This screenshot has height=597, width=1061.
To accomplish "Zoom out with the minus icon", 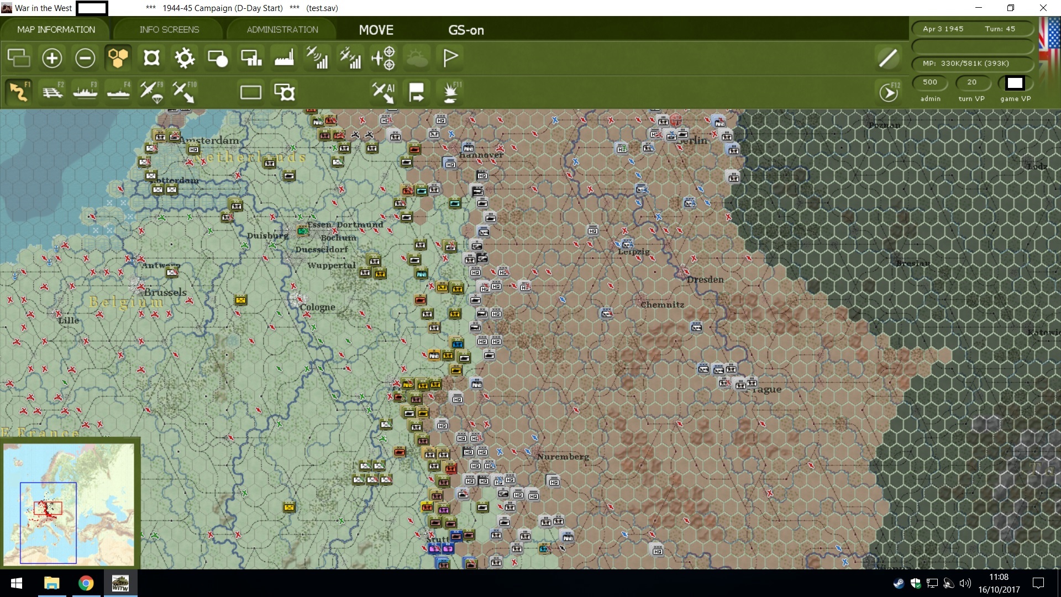I will 85,57.
